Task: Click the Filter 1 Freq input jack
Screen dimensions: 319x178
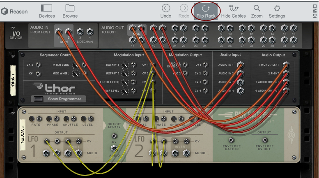Action: 133,82
